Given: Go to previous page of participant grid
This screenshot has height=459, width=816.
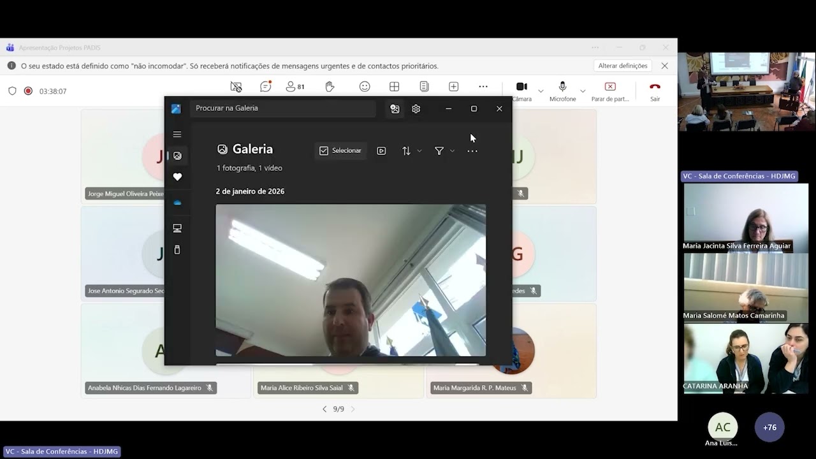Looking at the screenshot, I should pyautogui.click(x=324, y=409).
